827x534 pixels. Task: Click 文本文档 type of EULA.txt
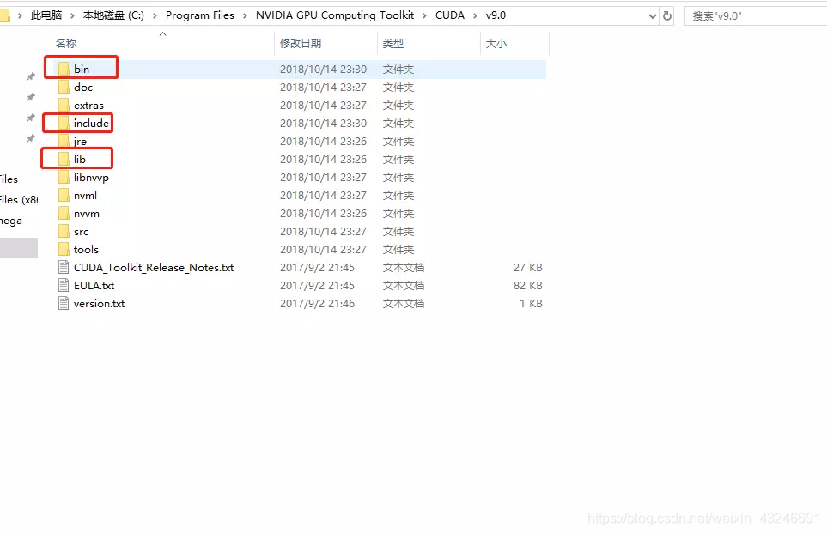[404, 285]
